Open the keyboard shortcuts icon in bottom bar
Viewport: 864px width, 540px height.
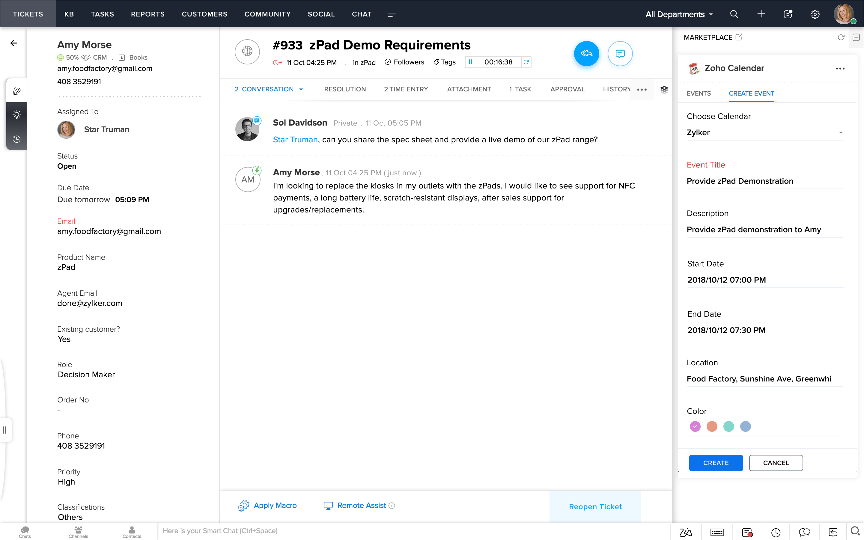tap(717, 532)
